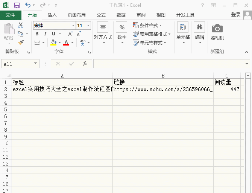Switch to the 视图 tab
The height and width of the screenshot is (193, 252).
coord(161,15)
